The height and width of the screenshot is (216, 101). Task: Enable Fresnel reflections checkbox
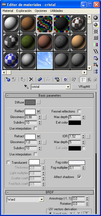(x=79, y=111)
